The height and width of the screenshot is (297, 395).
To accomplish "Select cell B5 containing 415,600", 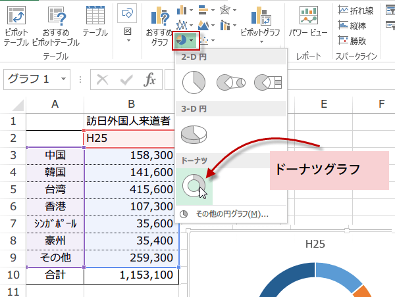I will (x=132, y=189).
